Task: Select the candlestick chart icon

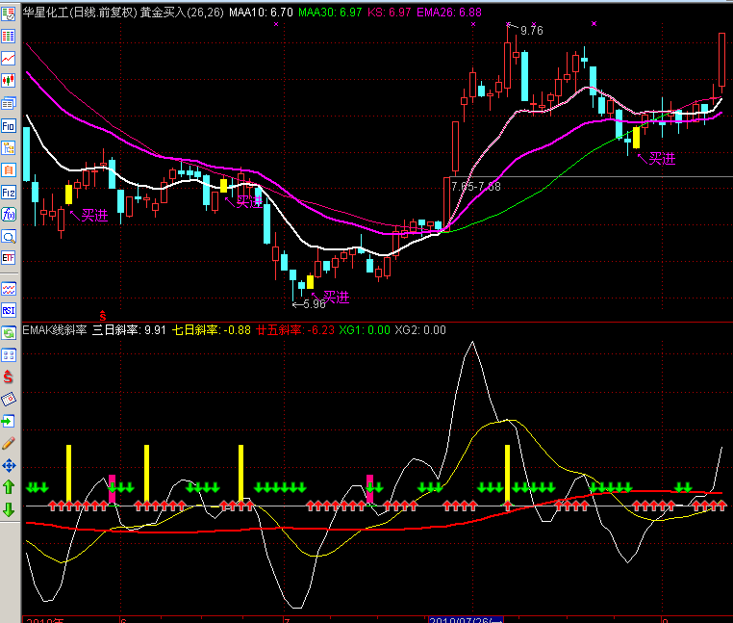Action: [9, 81]
